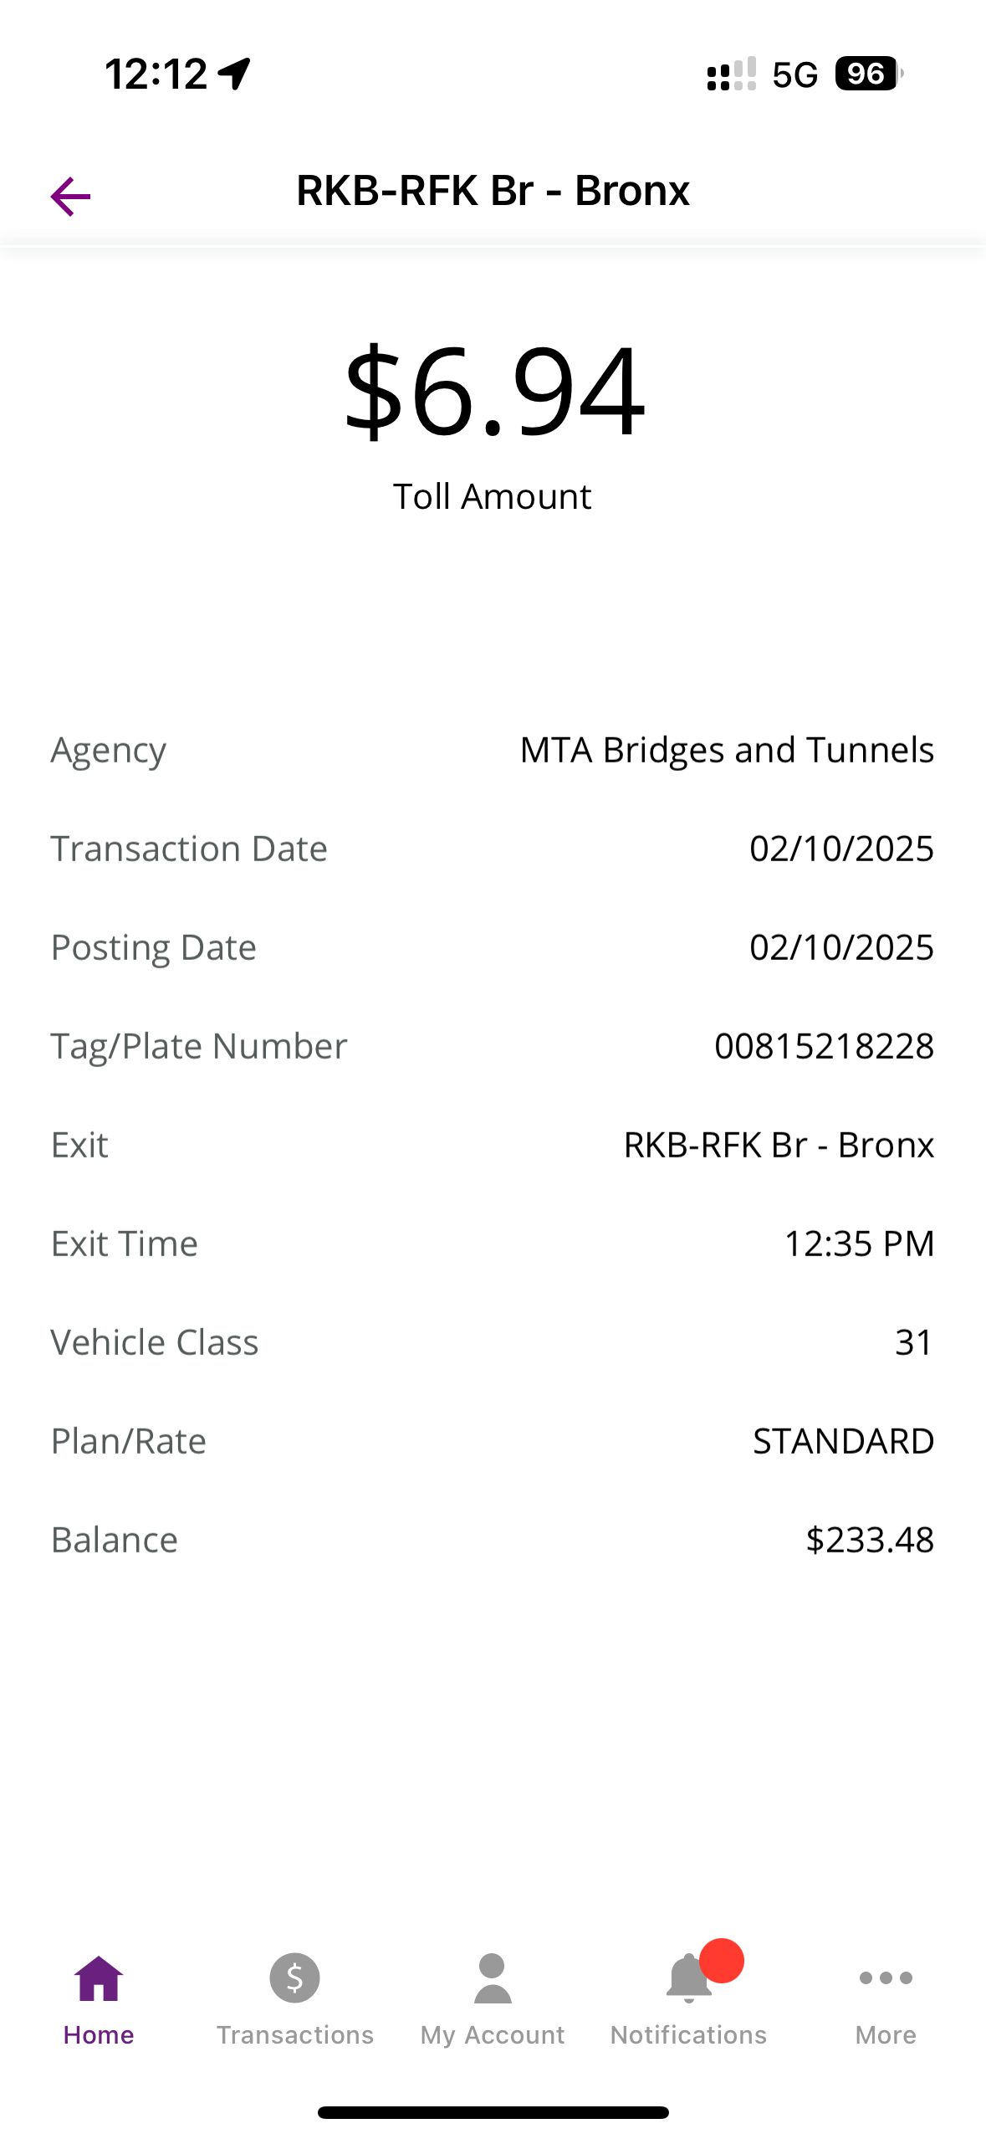The height and width of the screenshot is (2139, 986).
Task: Open the More three-dots menu
Action: [x=886, y=1977]
